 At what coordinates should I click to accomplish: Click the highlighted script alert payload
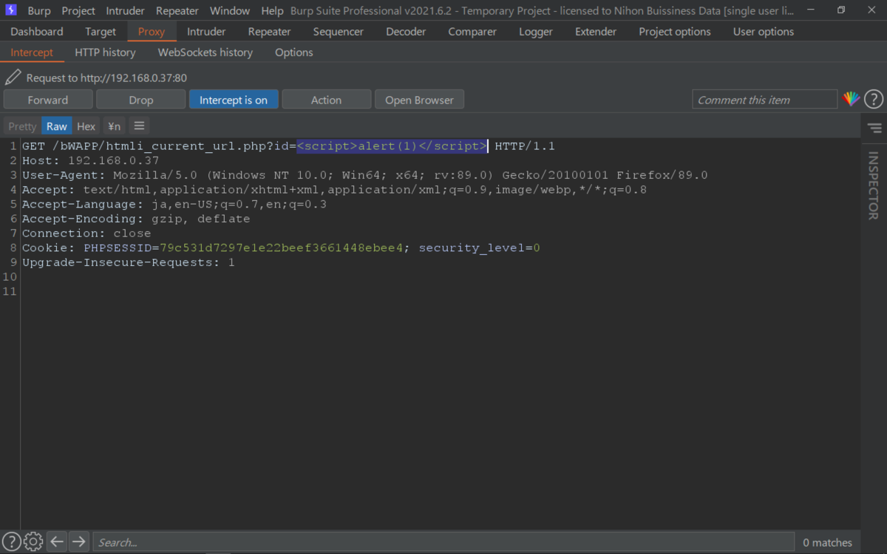click(x=392, y=146)
